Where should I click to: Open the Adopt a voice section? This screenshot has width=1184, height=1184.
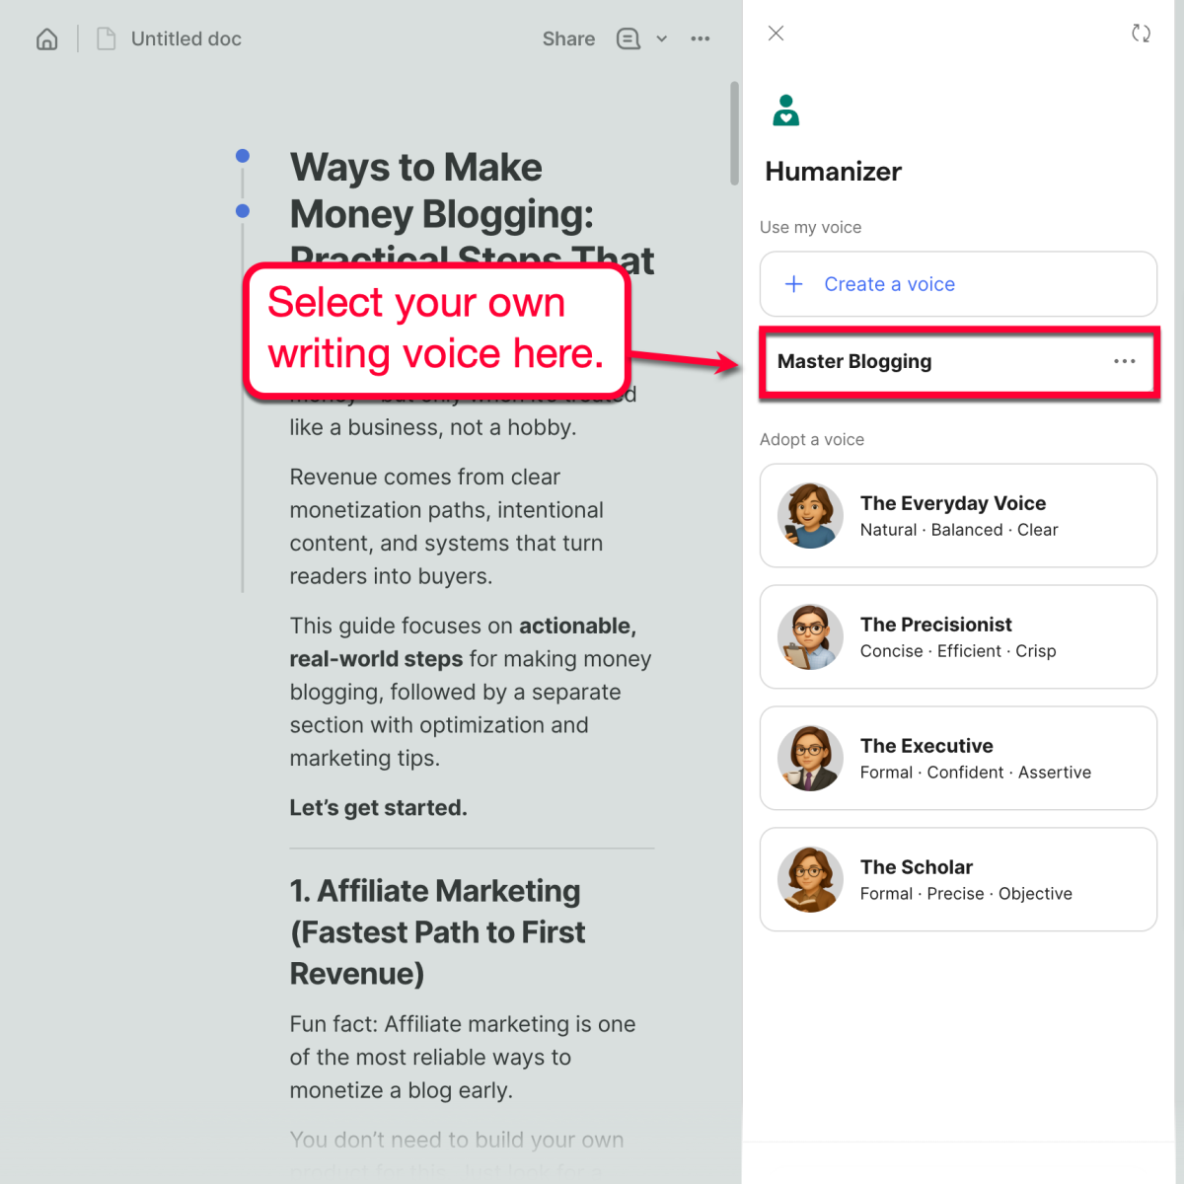click(x=812, y=439)
